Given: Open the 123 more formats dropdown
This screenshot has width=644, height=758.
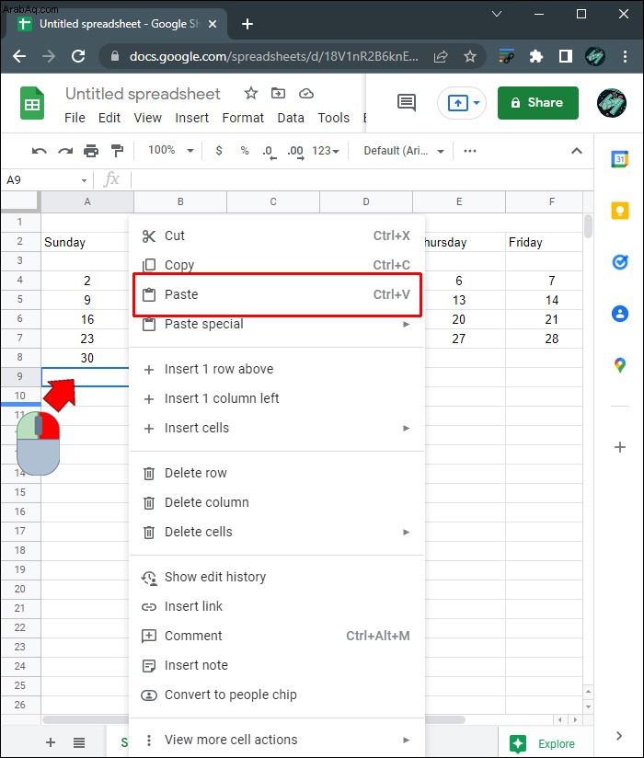Looking at the screenshot, I should coord(326,151).
